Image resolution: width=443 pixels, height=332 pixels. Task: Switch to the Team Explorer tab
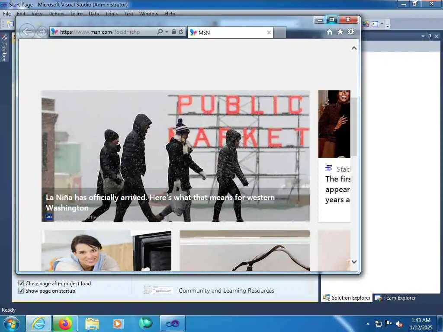tap(395, 298)
